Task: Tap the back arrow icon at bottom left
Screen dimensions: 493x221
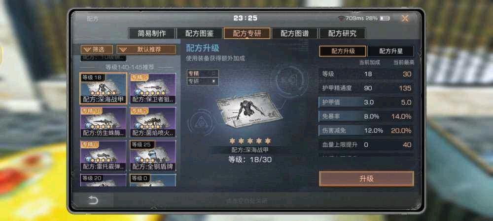Action: pos(93,200)
